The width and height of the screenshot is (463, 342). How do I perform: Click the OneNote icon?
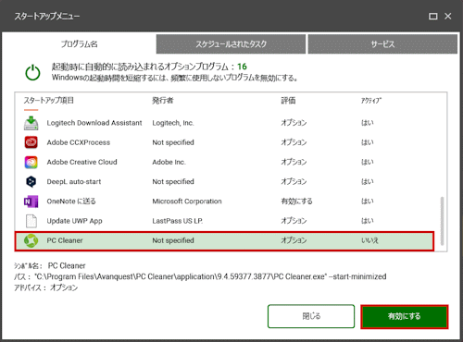pyautogui.click(x=31, y=202)
